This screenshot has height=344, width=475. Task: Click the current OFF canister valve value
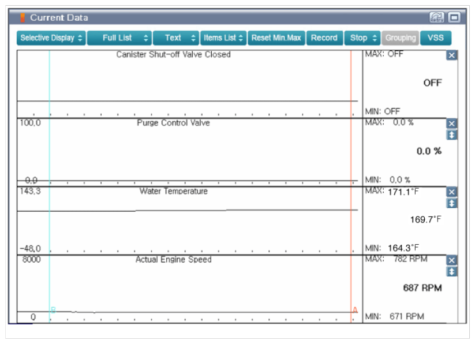(433, 83)
